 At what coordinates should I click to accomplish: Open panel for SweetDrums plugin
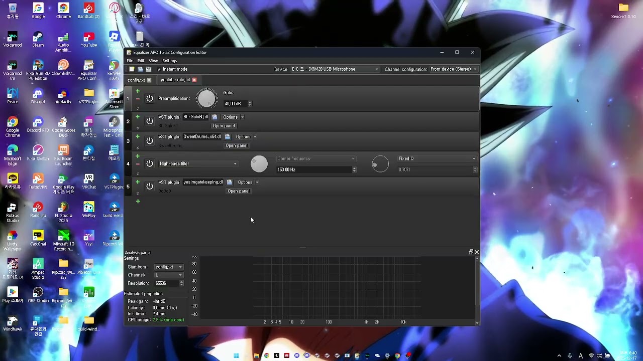[x=236, y=146]
